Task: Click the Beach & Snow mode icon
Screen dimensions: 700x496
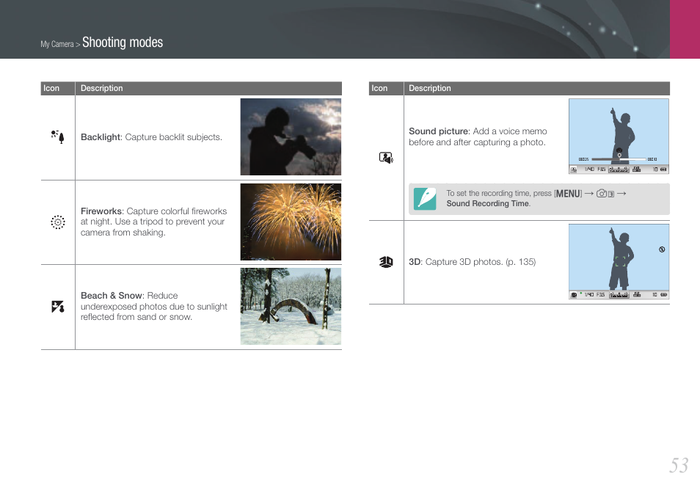Action: coord(57,307)
